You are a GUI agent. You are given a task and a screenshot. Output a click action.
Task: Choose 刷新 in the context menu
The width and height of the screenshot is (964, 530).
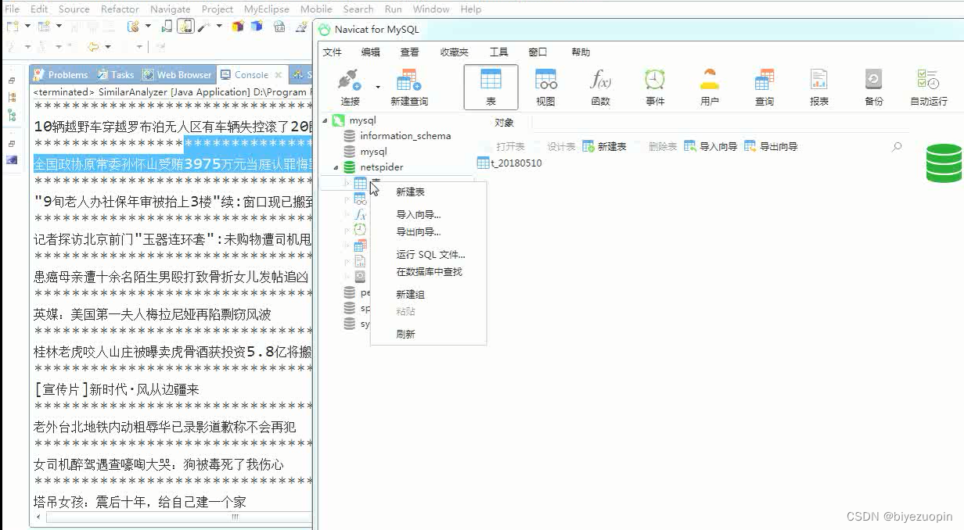point(428,335)
